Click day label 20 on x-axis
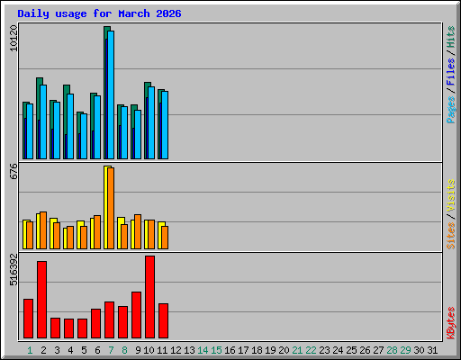This screenshot has width=461, height=360. [x=284, y=350]
